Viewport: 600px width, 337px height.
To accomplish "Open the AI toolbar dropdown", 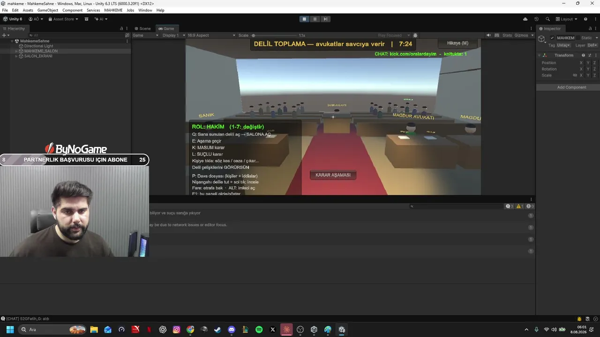I will (101, 19).
